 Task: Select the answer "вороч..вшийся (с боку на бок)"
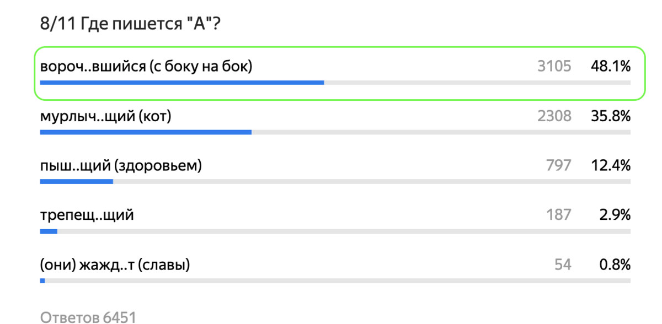click(x=146, y=67)
